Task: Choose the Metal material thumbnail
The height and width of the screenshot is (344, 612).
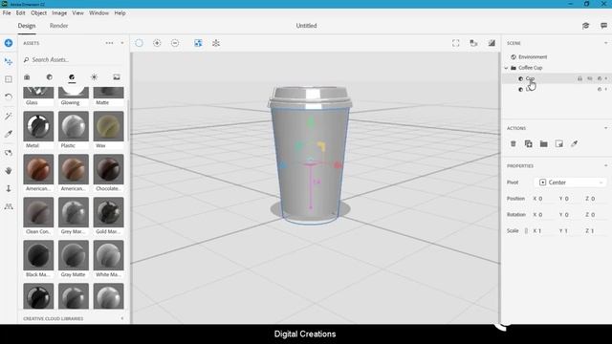Action: [x=38, y=126]
